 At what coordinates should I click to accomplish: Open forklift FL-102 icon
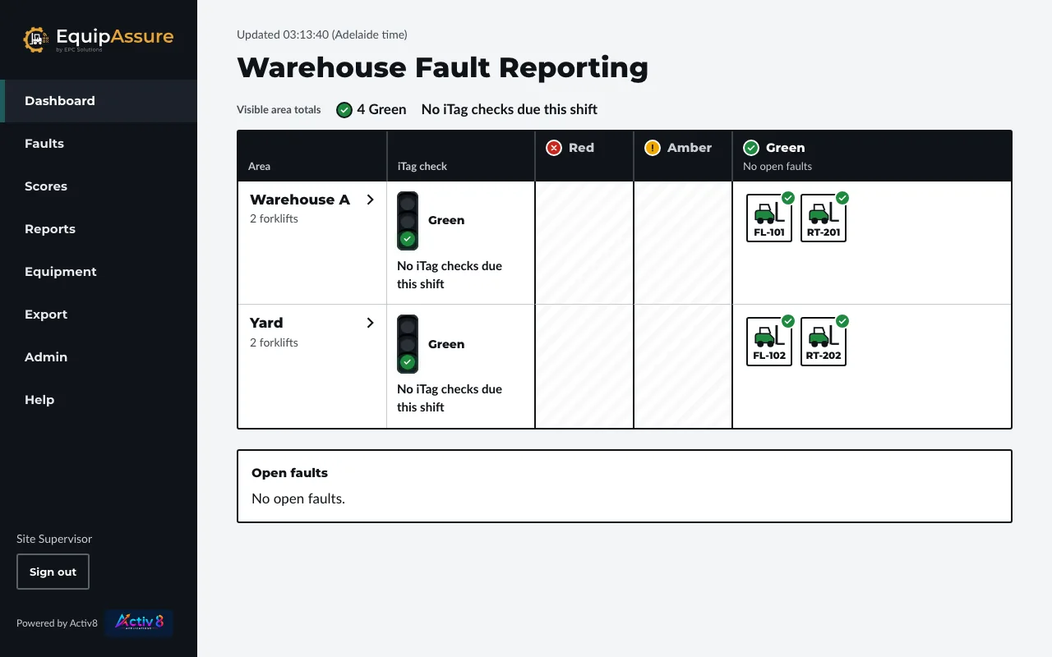(769, 342)
